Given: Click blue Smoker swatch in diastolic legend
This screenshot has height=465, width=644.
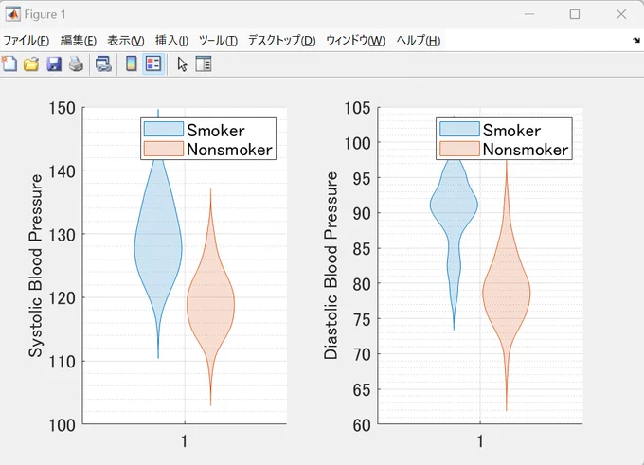Looking at the screenshot, I should pyautogui.click(x=459, y=129).
